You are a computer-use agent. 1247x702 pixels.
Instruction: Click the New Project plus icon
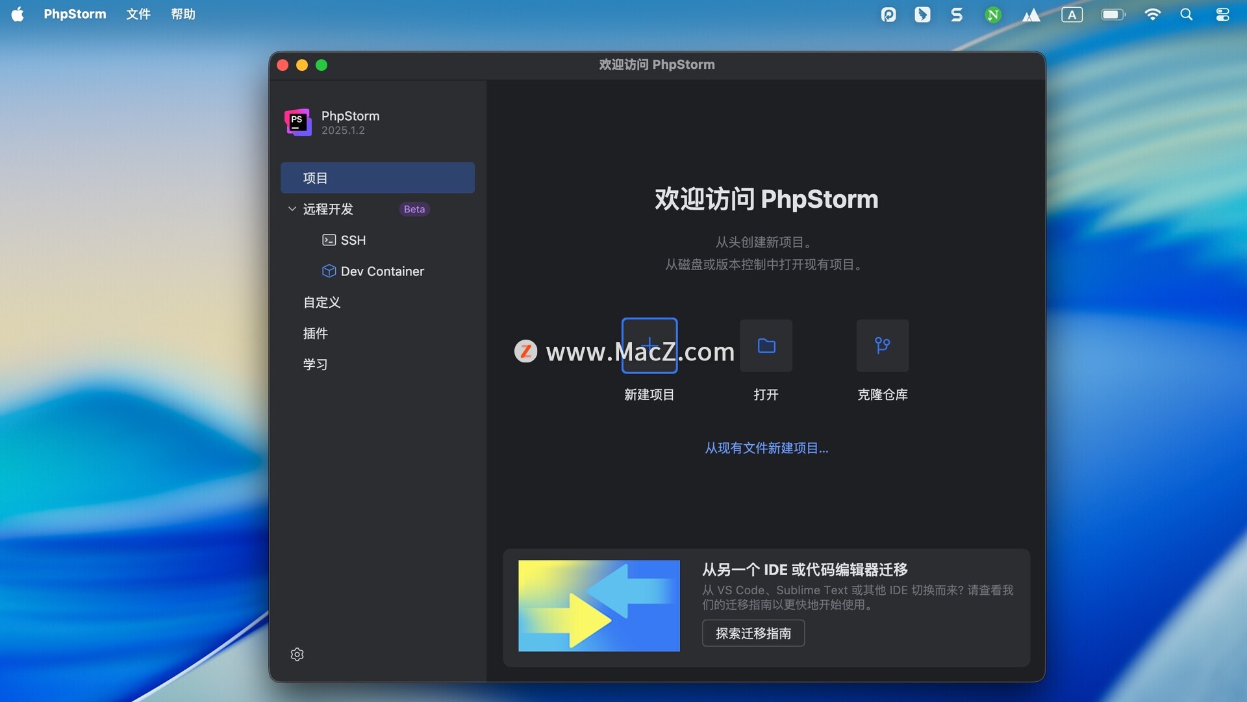(x=649, y=345)
